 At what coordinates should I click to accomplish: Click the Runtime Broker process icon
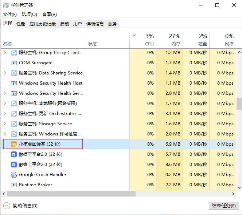click(x=14, y=185)
